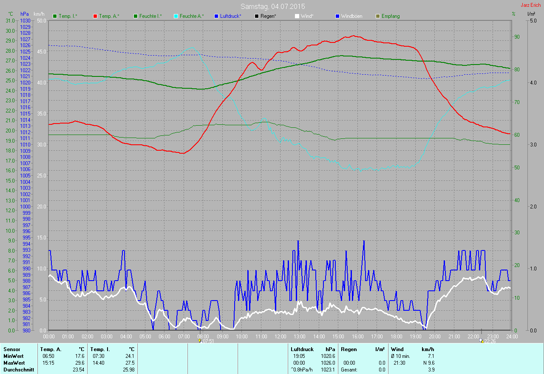Select the 'Luftdruck*' legend label
This screenshot has height=374, width=544.
coord(231,16)
